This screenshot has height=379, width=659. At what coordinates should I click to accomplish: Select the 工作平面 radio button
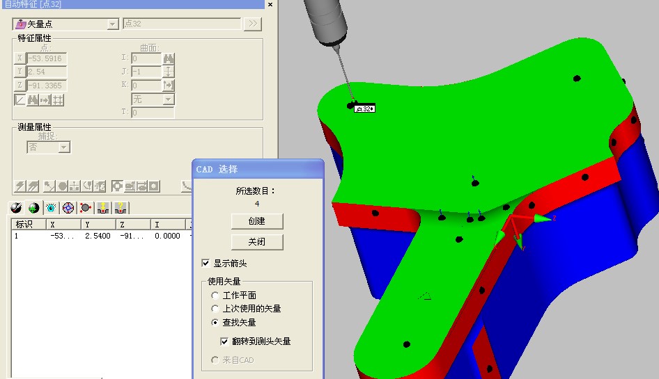(215, 296)
